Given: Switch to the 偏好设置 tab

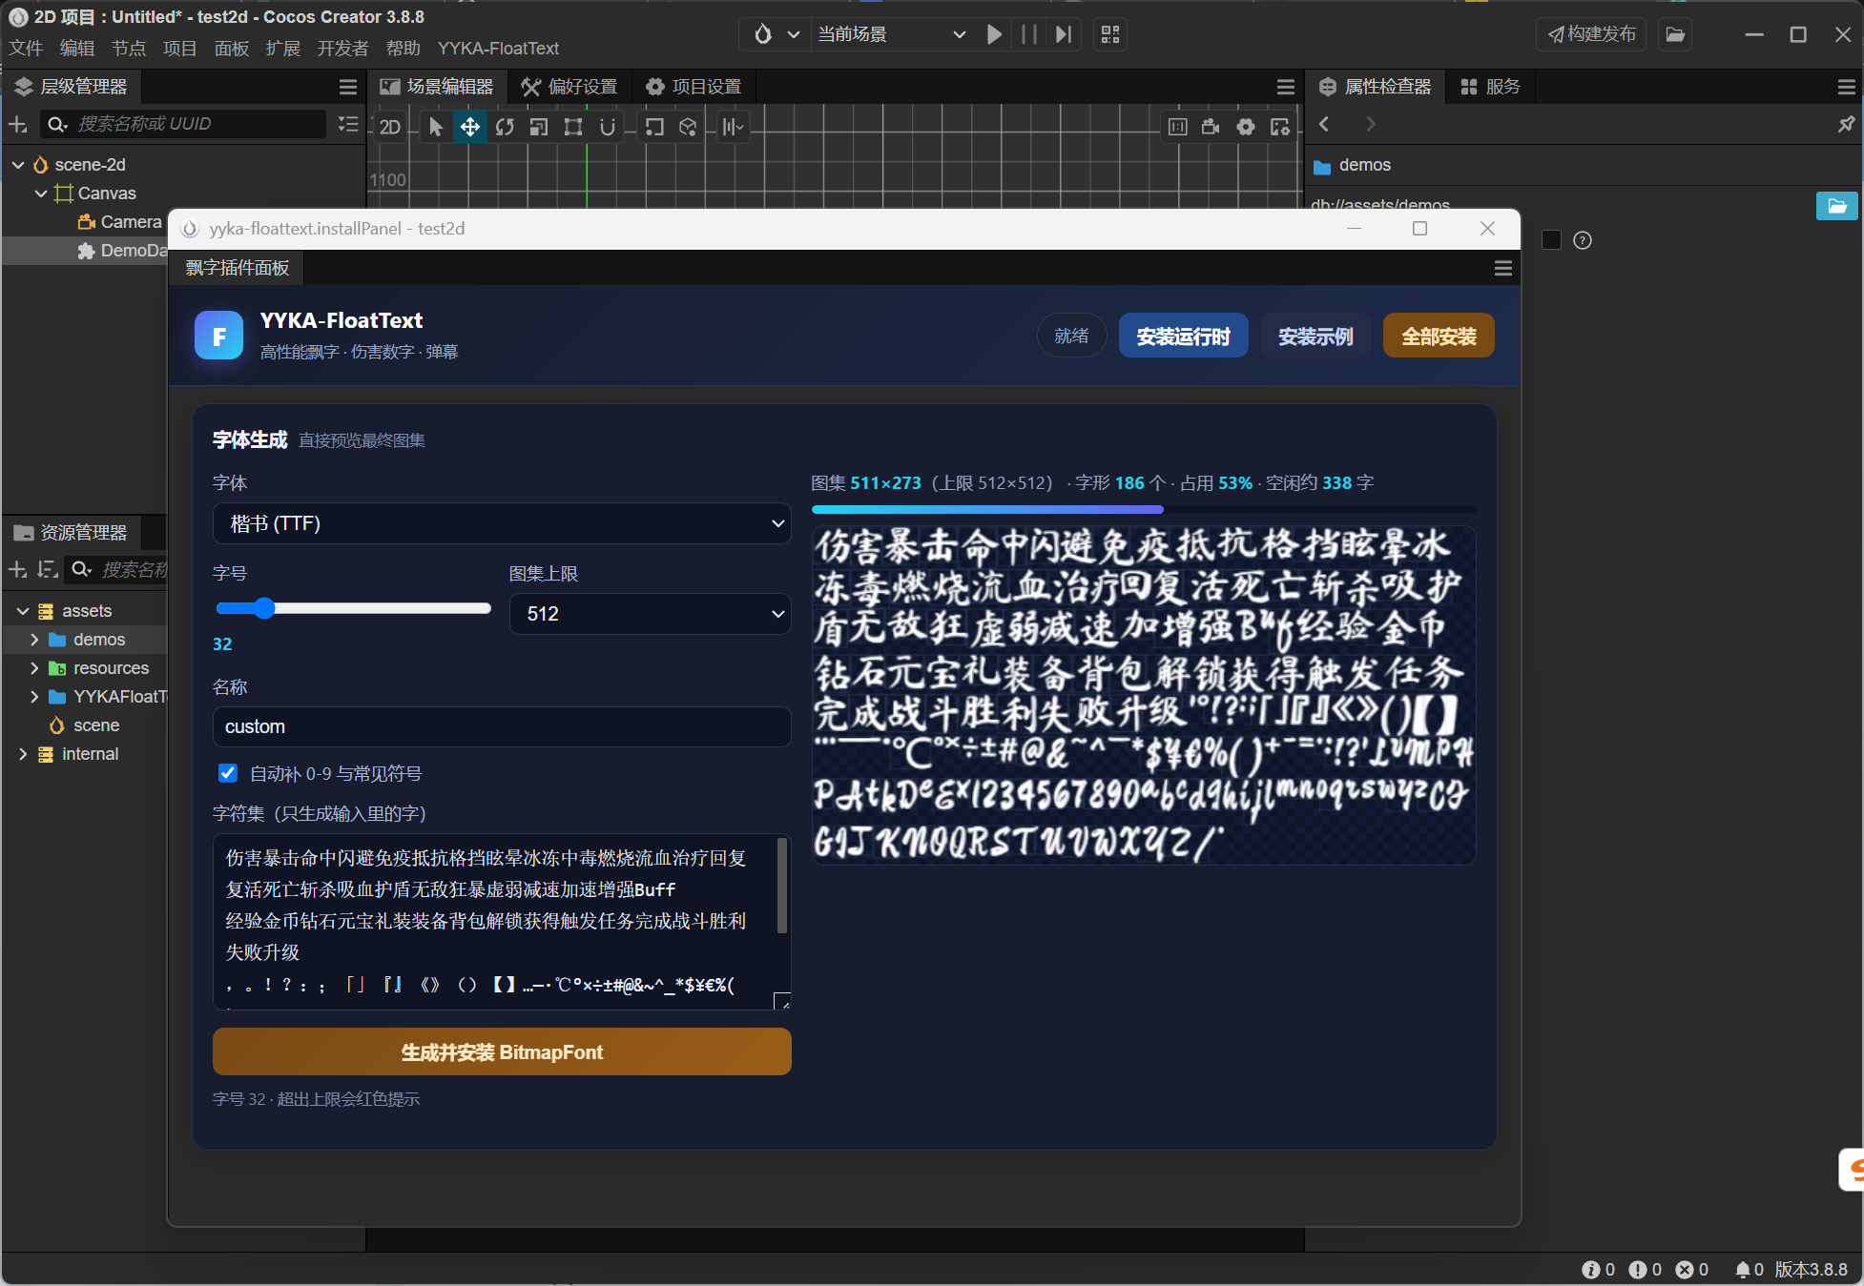Looking at the screenshot, I should coord(570,87).
